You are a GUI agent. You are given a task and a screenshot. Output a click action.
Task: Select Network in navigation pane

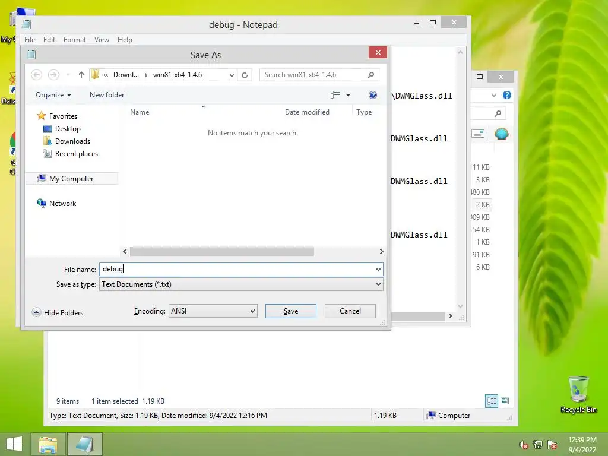point(56,203)
